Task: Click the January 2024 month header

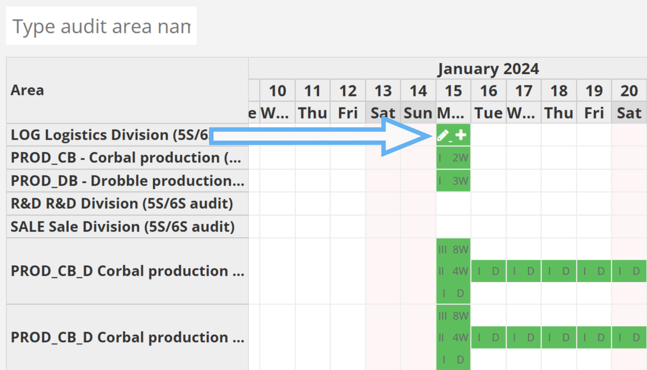Action: tap(488, 69)
